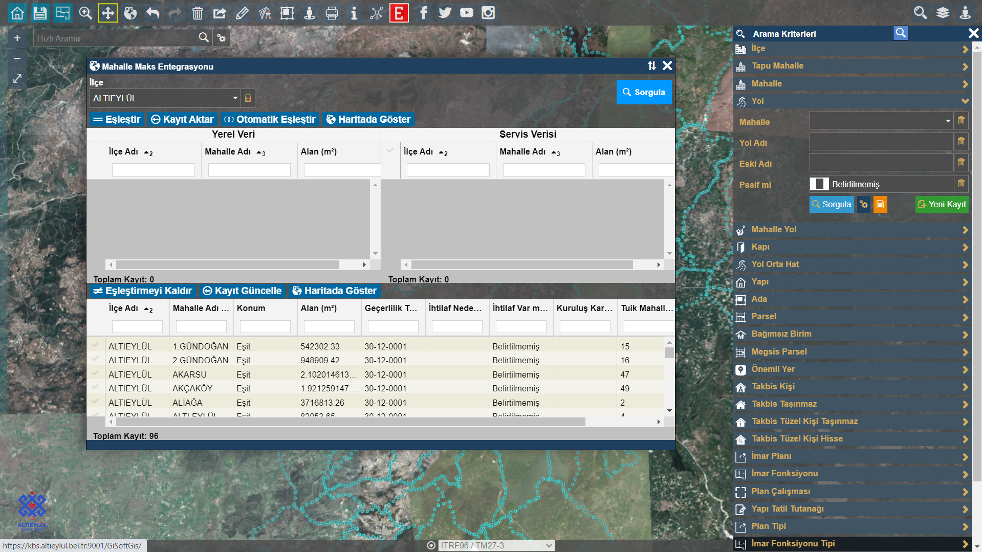Viewport: 982px width, 552px height.
Task: Open the İlçe dropdown showing ALTIEYLÜL
Action: tap(164, 98)
